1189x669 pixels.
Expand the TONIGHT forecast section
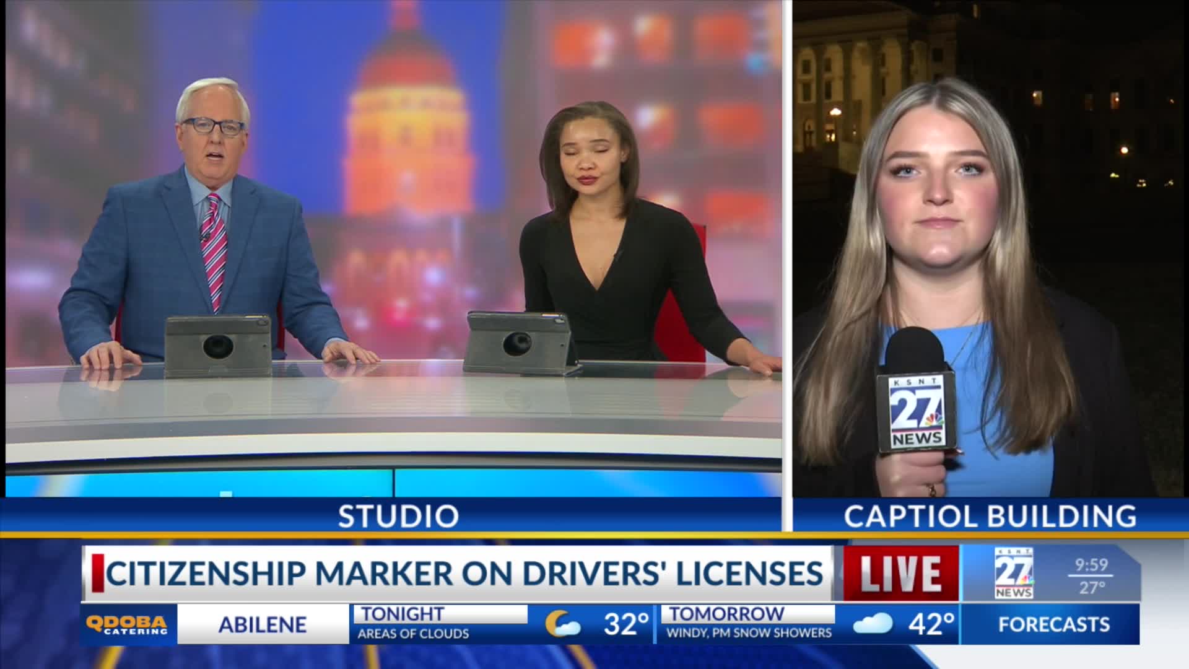point(402,614)
